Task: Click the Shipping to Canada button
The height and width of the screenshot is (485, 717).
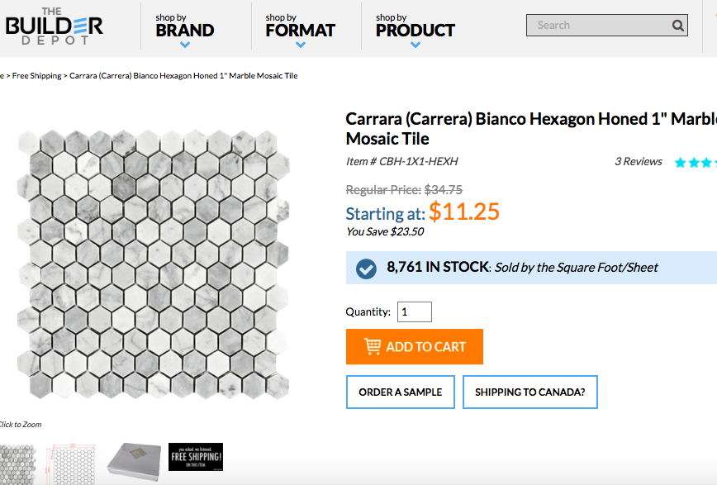Action: pos(529,392)
